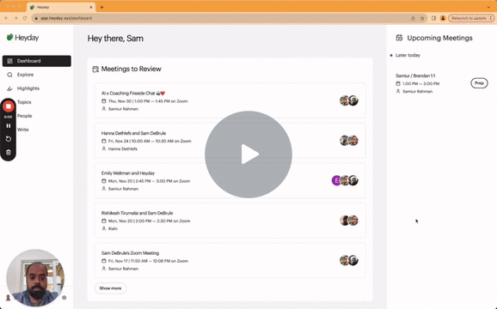The height and width of the screenshot is (309, 497).
Task: Bookmark this page with the star icon
Action: 422,18
